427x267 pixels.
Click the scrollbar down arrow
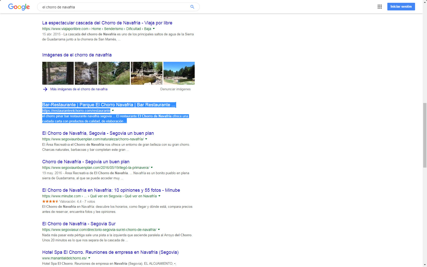(425, 265)
